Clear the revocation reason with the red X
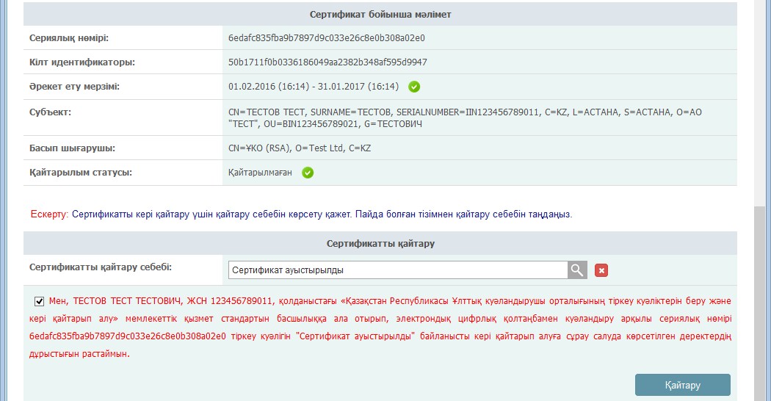The image size is (771, 401). point(601,270)
